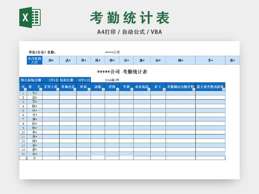Screen dimensions: 259x194
Task: Select the 韩* name cell in table row 9
Action: coord(34,128)
